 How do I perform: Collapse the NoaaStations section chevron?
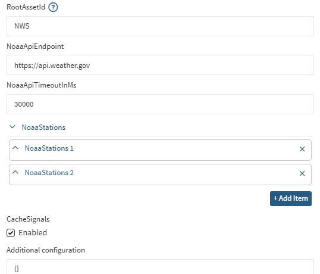click(12, 127)
